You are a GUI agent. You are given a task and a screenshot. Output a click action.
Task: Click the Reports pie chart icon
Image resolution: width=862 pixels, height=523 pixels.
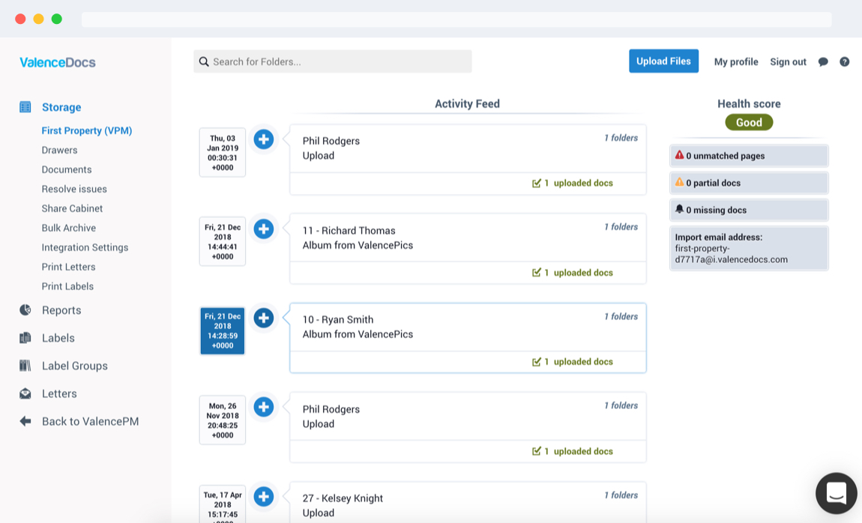pyautogui.click(x=25, y=310)
